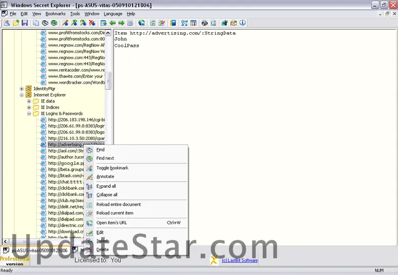Screen dimensions: 398x275
Task: Click the red delete bookmark toolbar icon
Action: click(x=92, y=23)
